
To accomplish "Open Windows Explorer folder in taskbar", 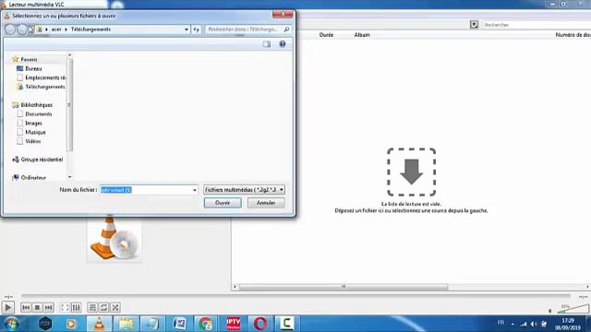I will pos(126,324).
